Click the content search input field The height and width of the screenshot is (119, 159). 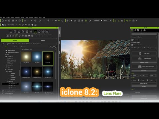click(x=35, y=47)
